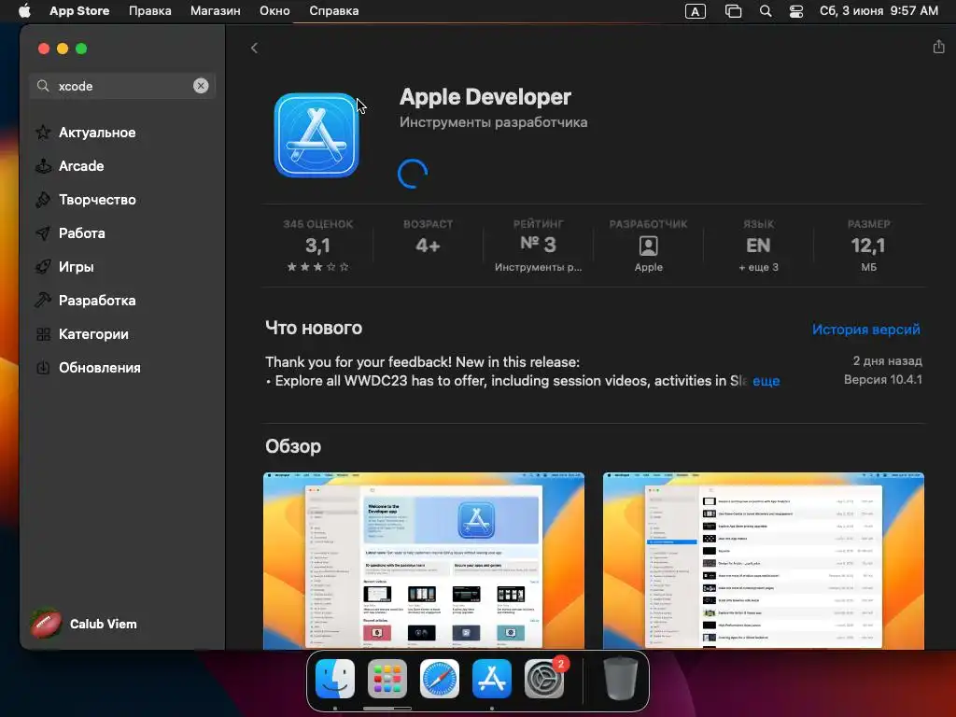The height and width of the screenshot is (717, 956).
Task: Click the date and time clock
Action: 879,11
